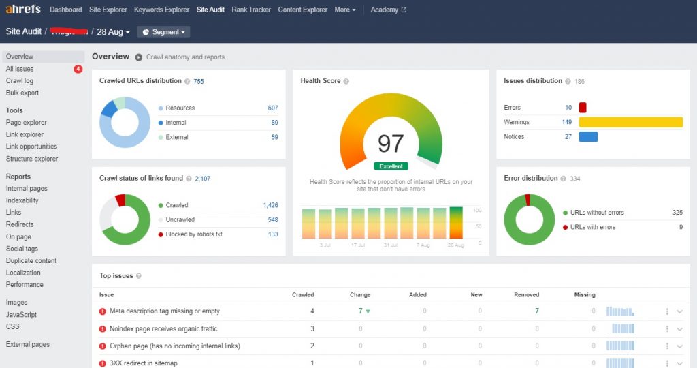Open Performance report
This screenshot has width=697, height=368.
(x=25, y=285)
